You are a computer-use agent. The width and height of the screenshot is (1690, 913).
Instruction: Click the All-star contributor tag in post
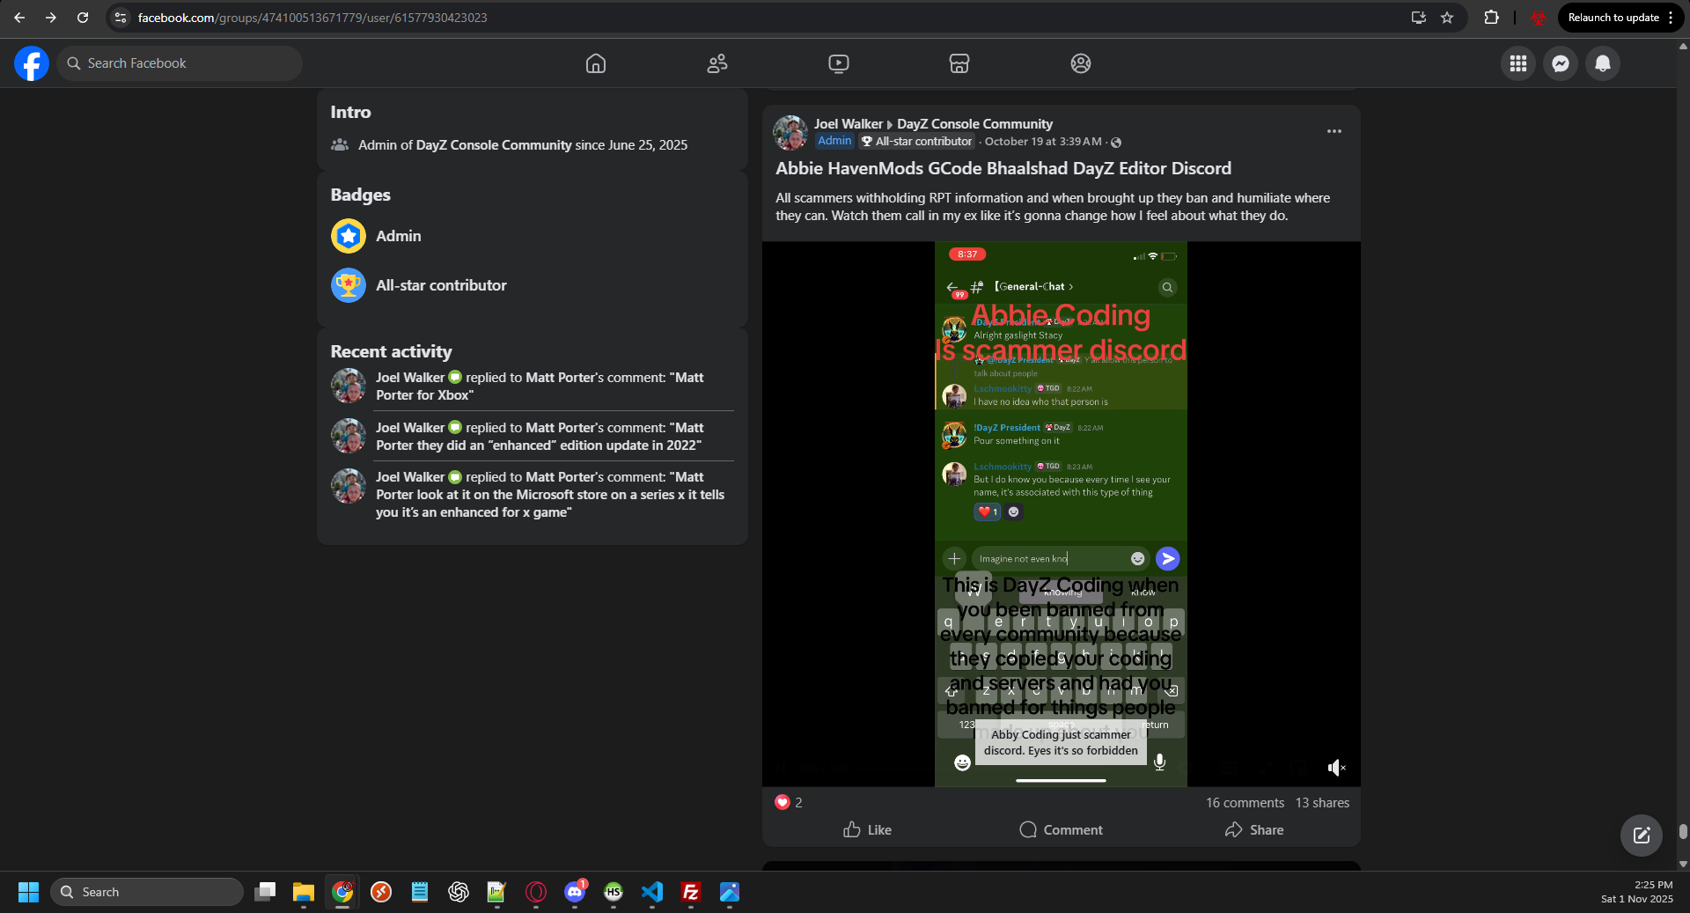[917, 141]
